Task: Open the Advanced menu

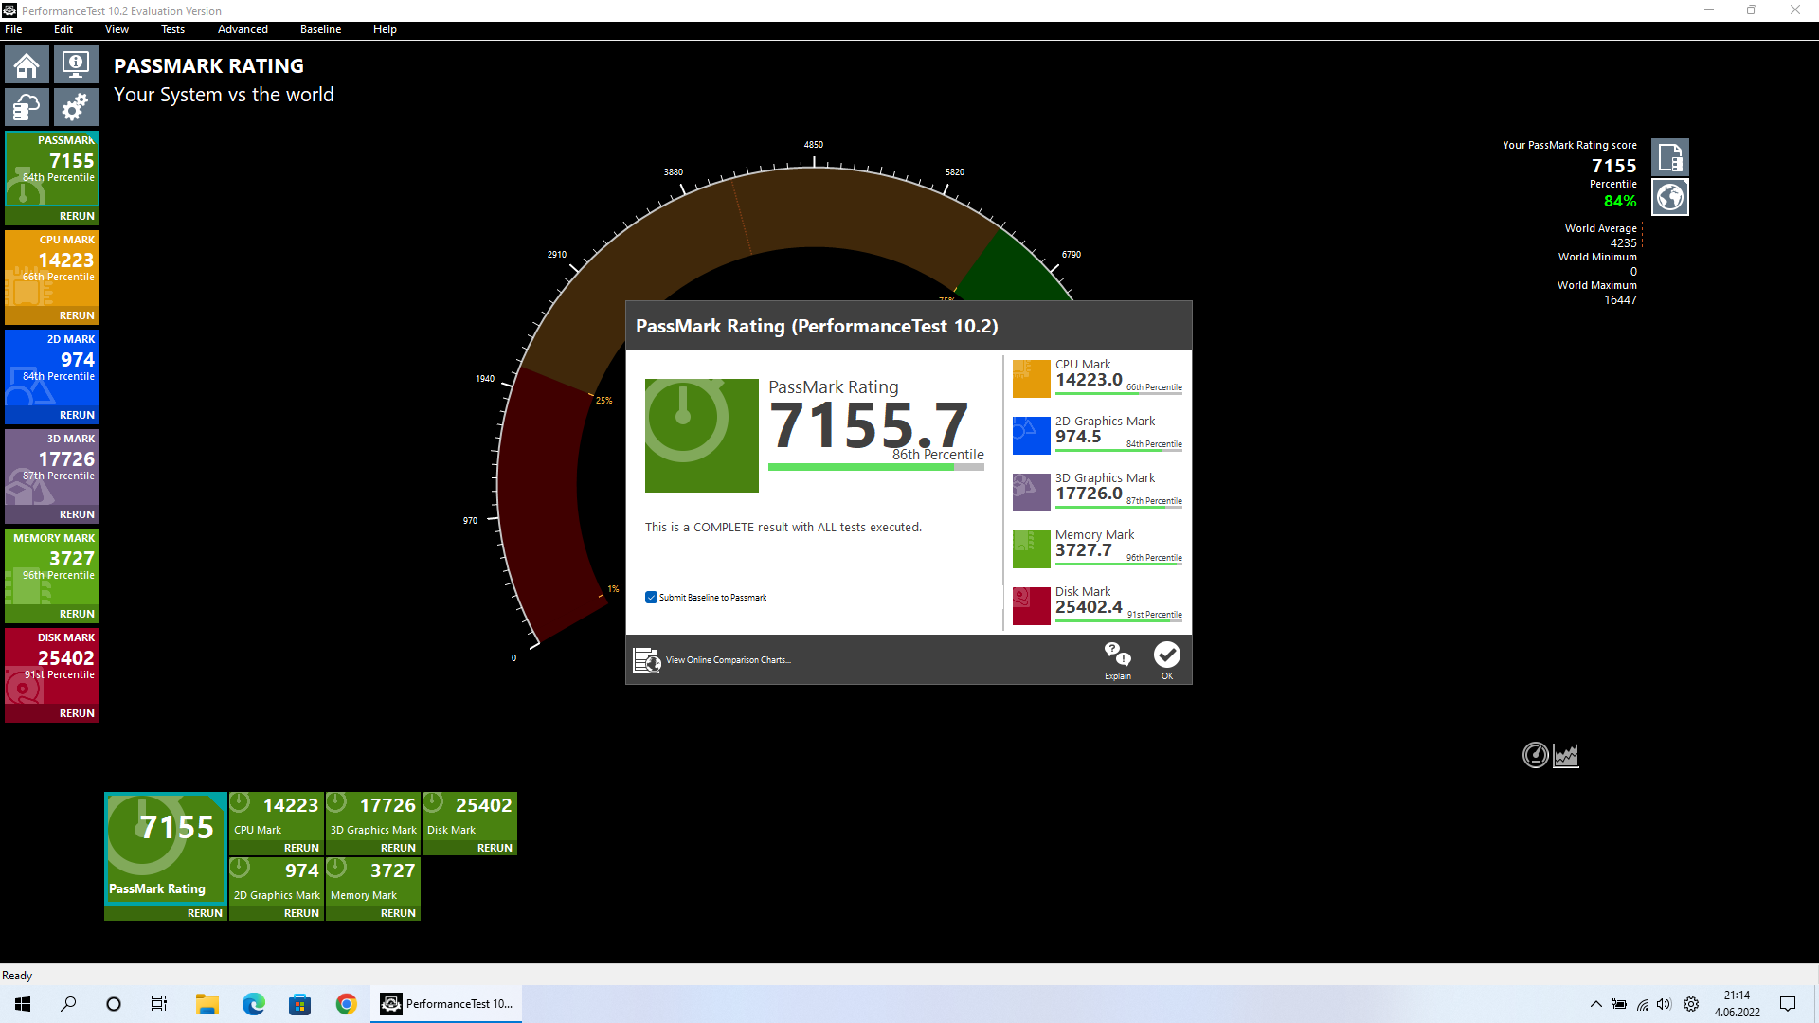Action: (243, 29)
